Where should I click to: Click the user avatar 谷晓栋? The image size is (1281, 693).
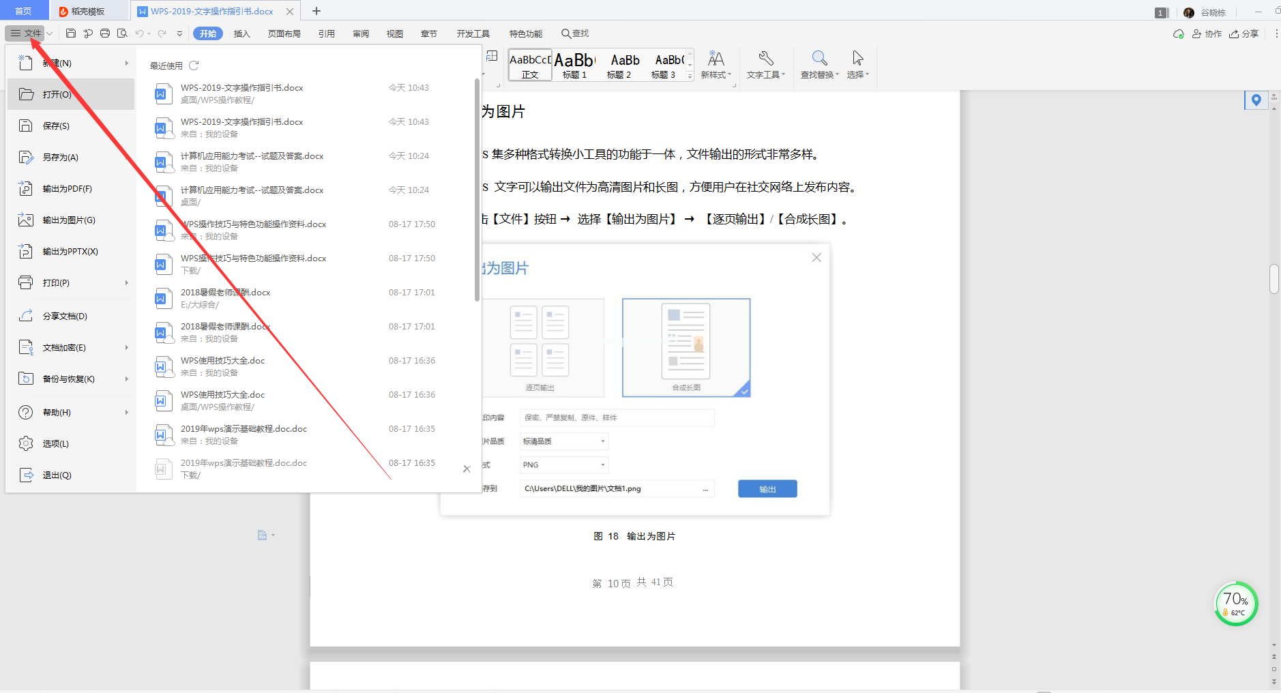[x=1189, y=12]
